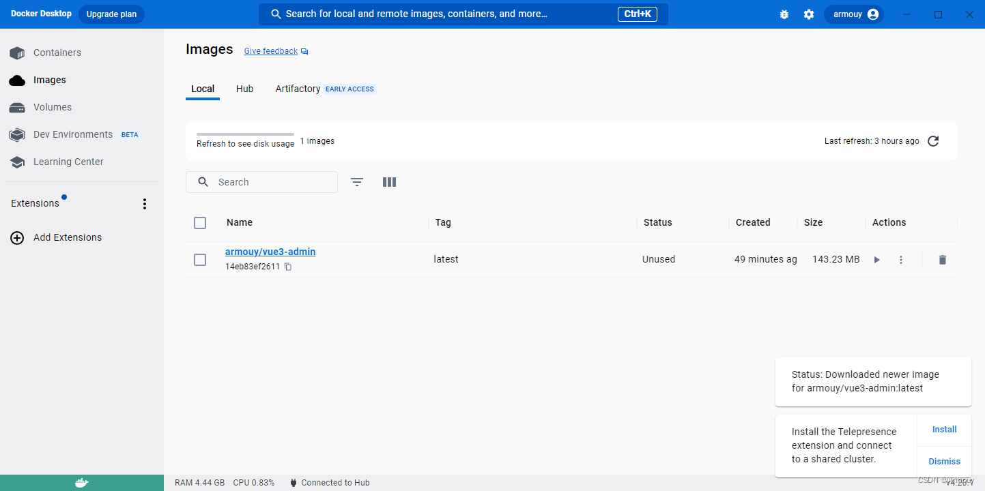Click the refresh images icon

click(x=933, y=141)
